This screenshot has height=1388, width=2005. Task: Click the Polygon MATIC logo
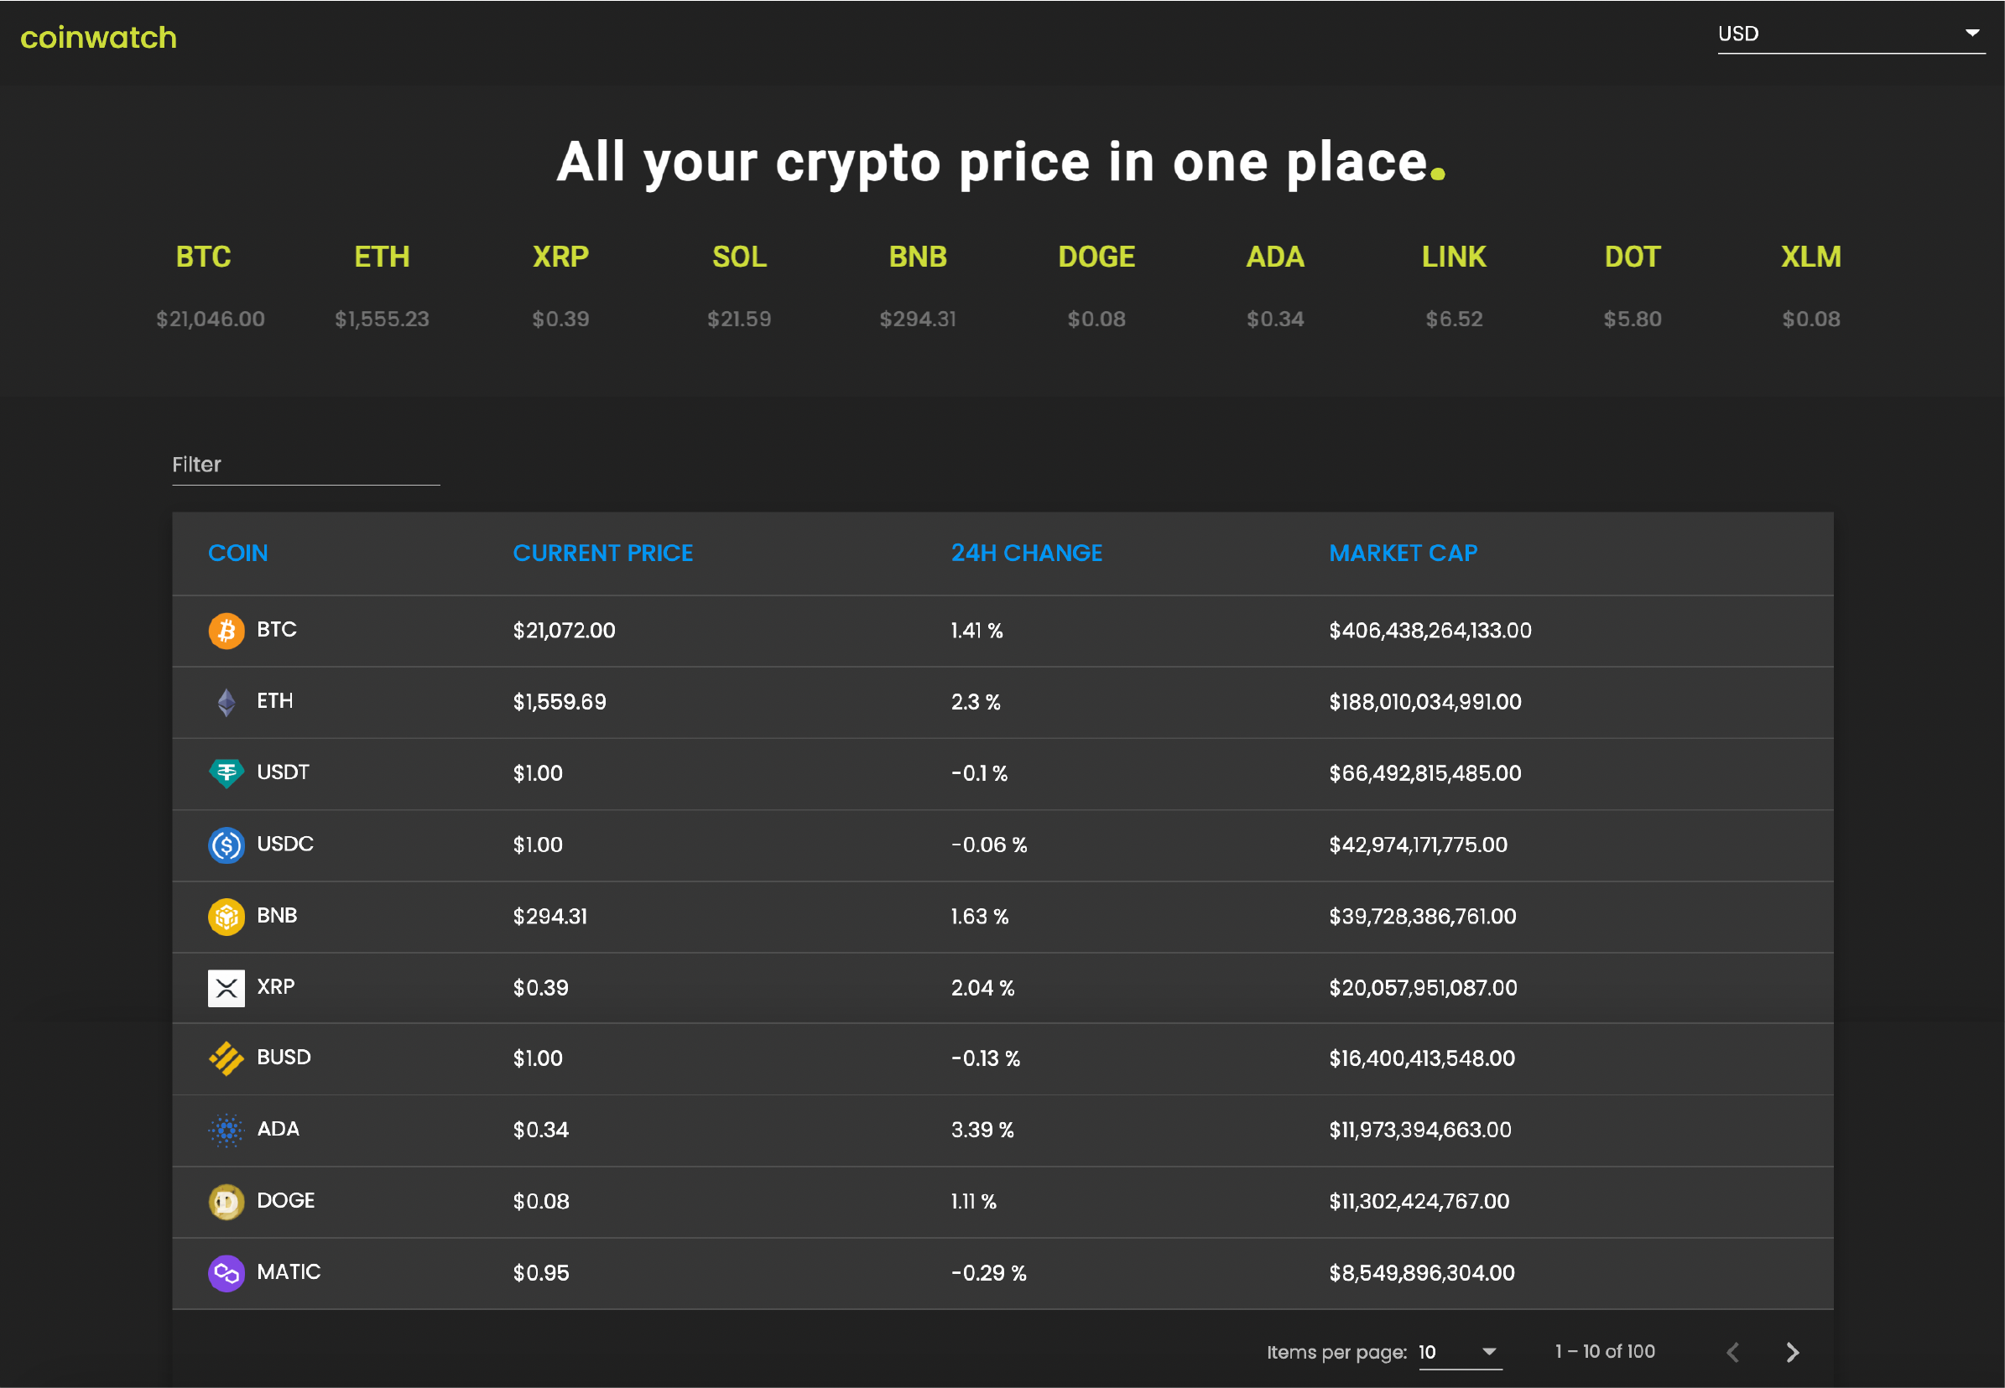227,1273
